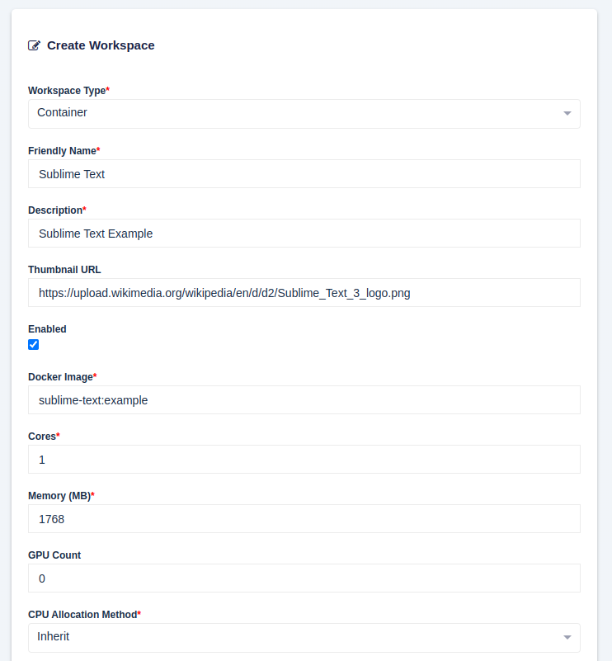The image size is (612, 661).
Task: Click the Docker Image field sublime-text:example
Action: coord(304,399)
